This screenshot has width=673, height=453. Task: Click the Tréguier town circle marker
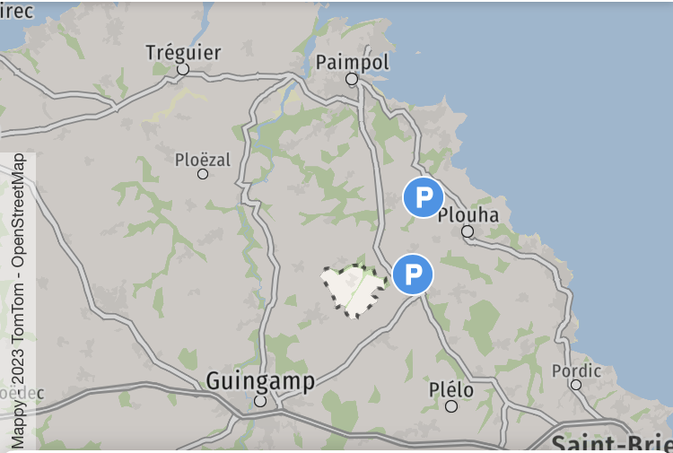[183, 69]
